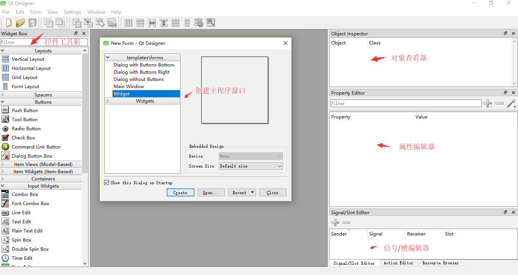The height and width of the screenshot is (275, 518).
Task: Click the Save floppy-disk toolbar icon
Action: pos(32,23)
